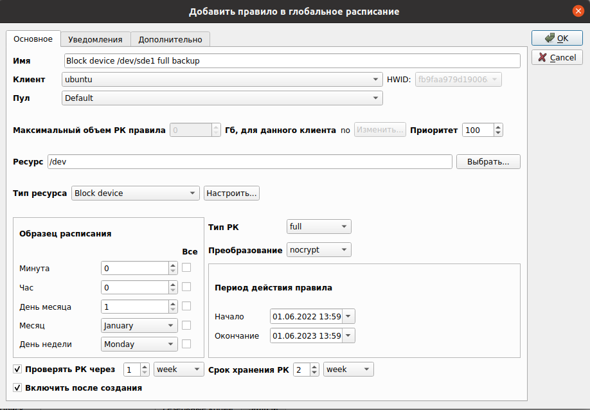Increase the Час value with up arrow
This screenshot has height=410, width=590.
[x=173, y=285]
